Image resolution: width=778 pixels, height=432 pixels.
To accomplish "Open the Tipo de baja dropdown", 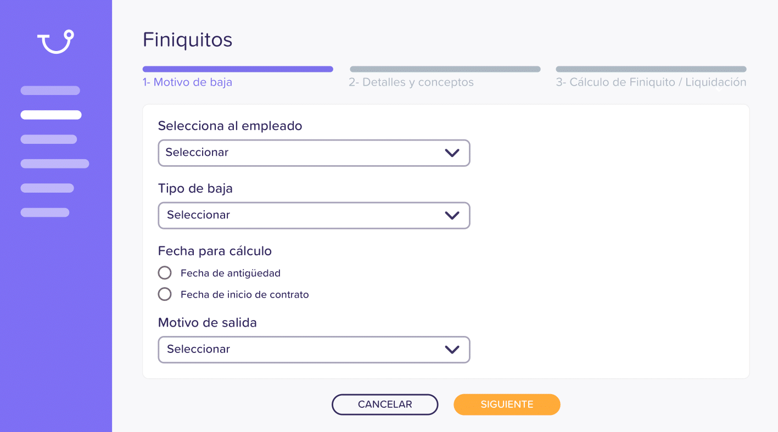I will click(x=314, y=215).
